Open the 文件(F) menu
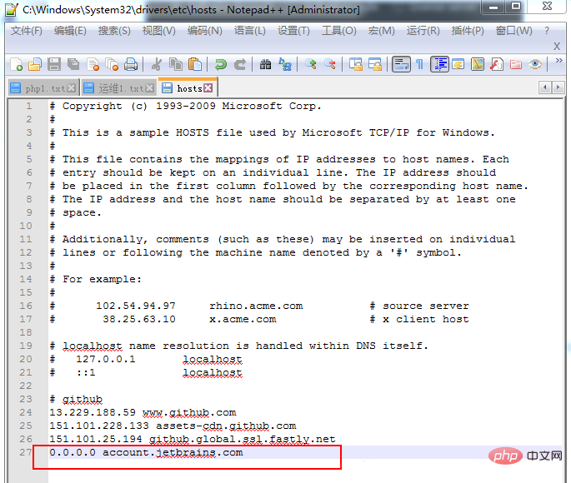This screenshot has height=483, width=571. tap(27, 31)
